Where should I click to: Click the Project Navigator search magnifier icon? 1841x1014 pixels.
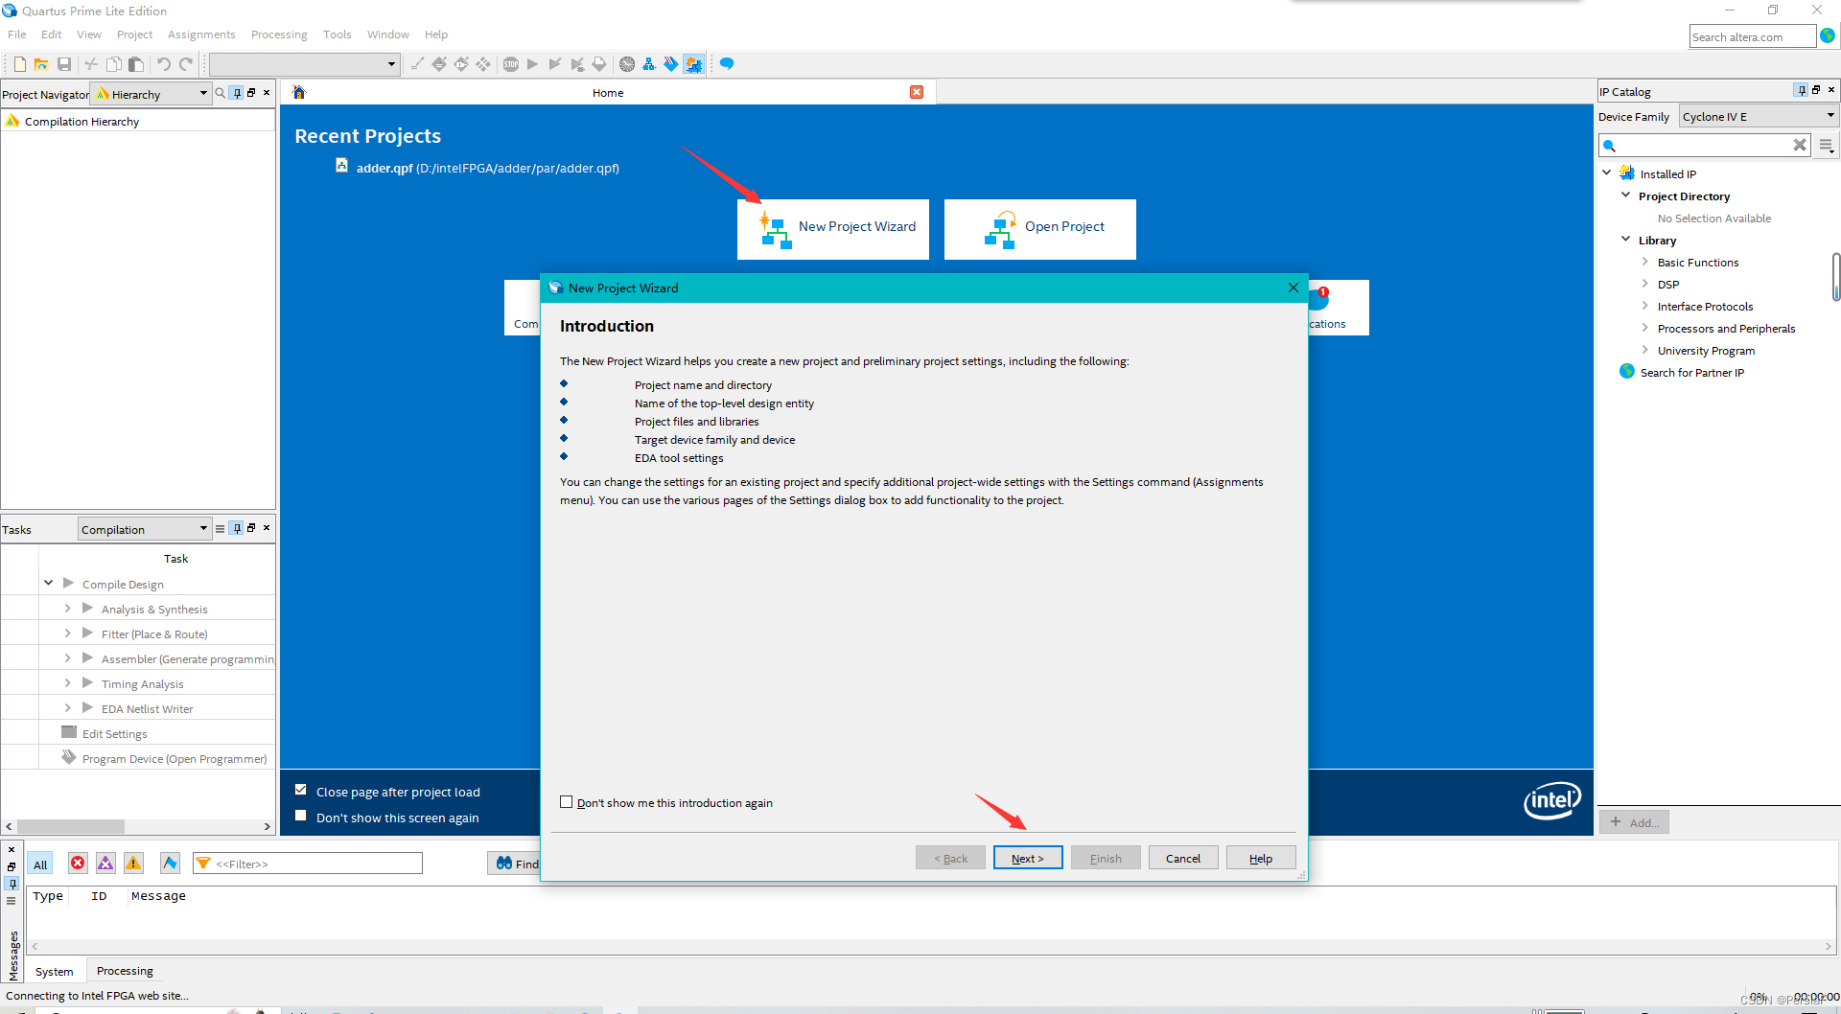click(221, 93)
